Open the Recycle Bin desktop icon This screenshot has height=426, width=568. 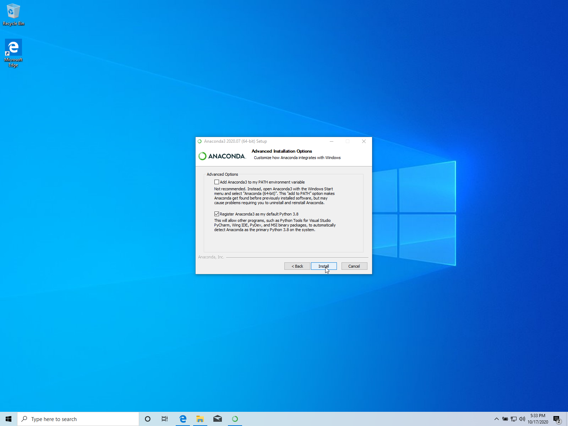point(13,15)
